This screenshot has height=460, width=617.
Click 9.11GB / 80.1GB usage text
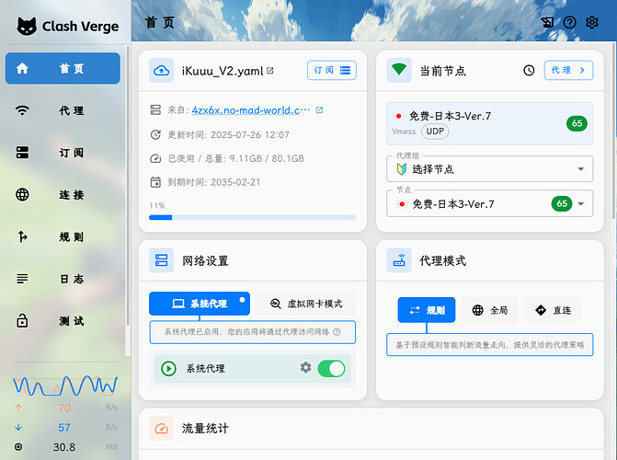pos(267,158)
